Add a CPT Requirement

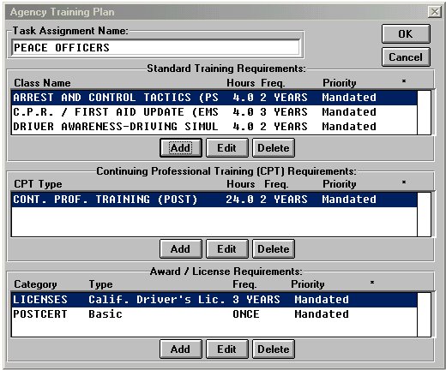click(181, 249)
